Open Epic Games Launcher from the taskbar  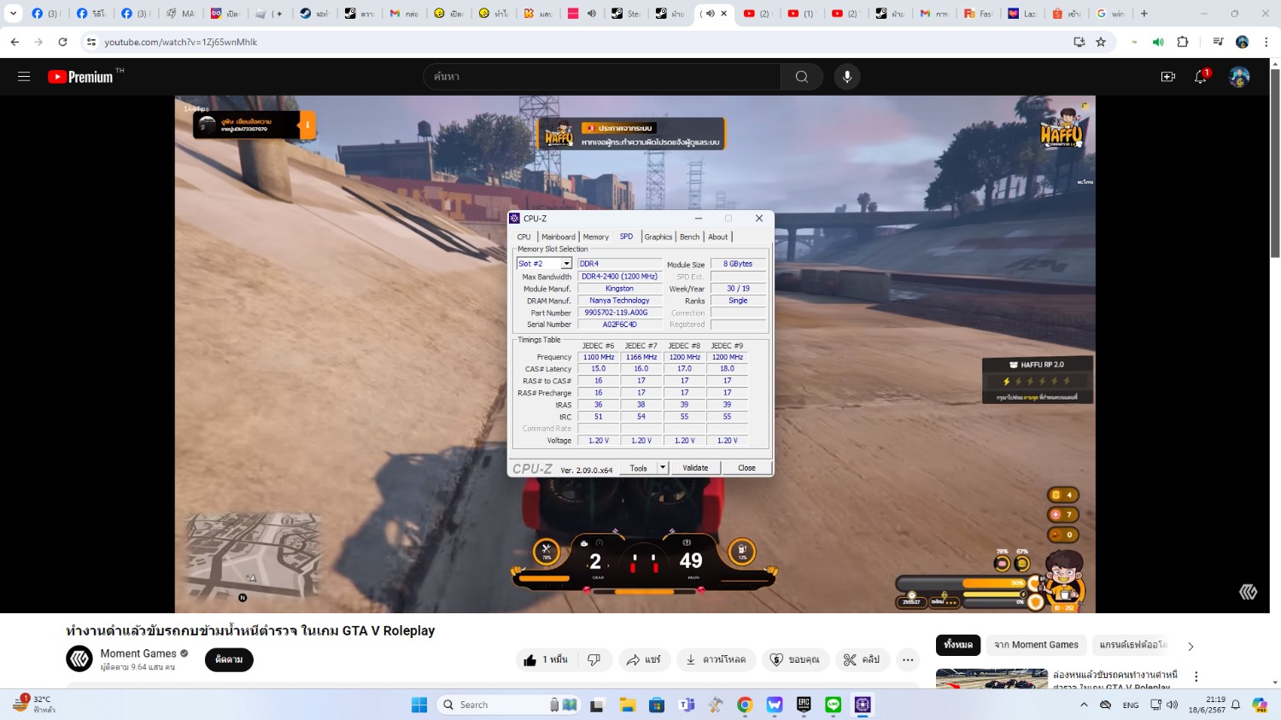pyautogui.click(x=804, y=705)
